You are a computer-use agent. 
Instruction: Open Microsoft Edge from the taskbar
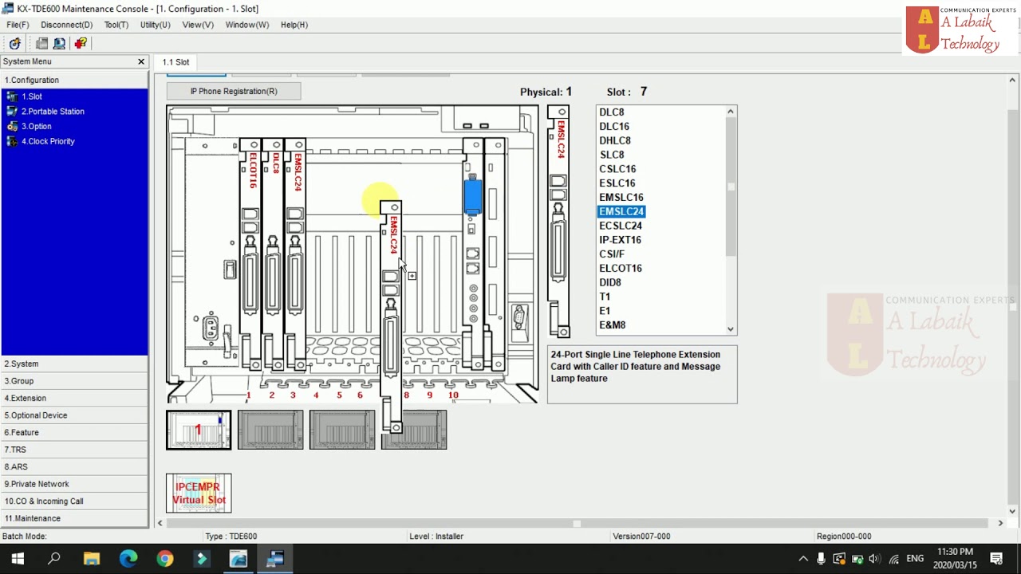(128, 559)
